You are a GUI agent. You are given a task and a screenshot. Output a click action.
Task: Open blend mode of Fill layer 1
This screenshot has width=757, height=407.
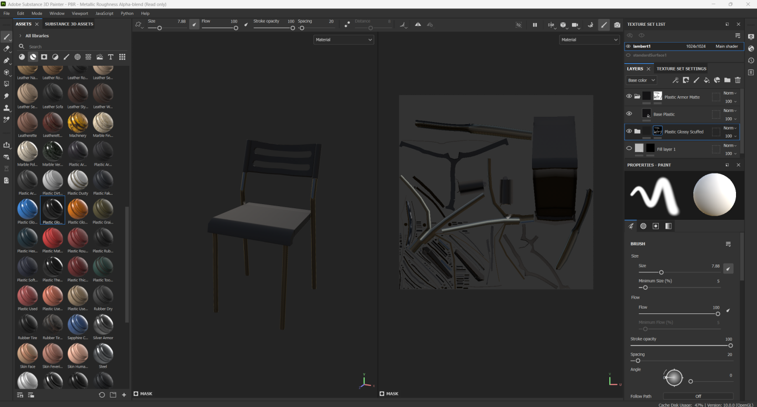tap(730, 146)
